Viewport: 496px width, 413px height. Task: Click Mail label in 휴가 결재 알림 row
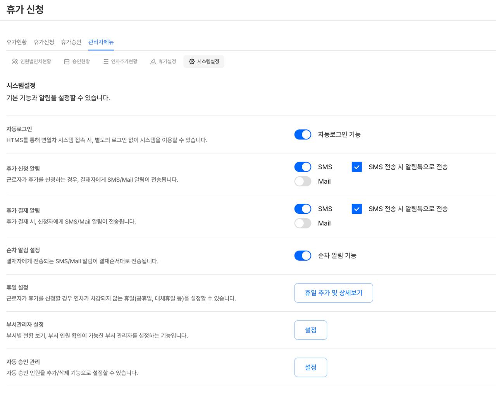[324, 223]
